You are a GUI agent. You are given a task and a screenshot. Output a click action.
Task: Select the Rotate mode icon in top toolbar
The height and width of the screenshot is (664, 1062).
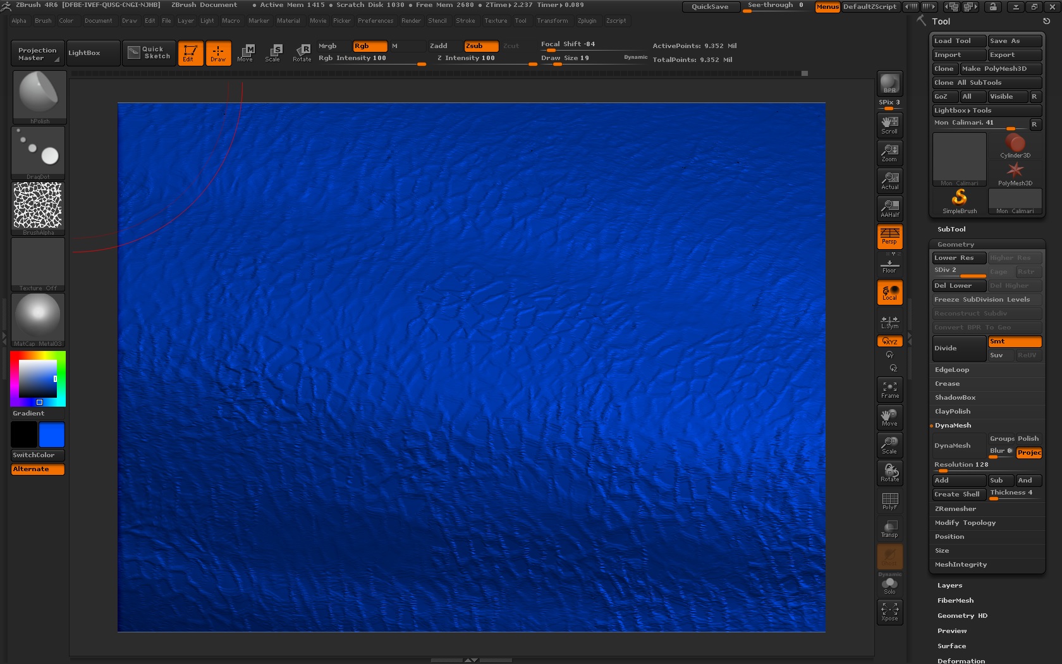[302, 53]
